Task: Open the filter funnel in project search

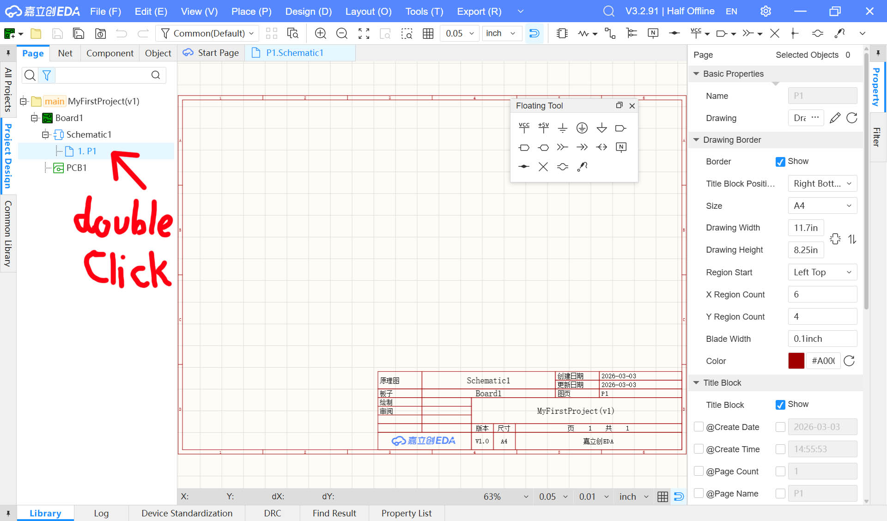Action: tap(47, 75)
